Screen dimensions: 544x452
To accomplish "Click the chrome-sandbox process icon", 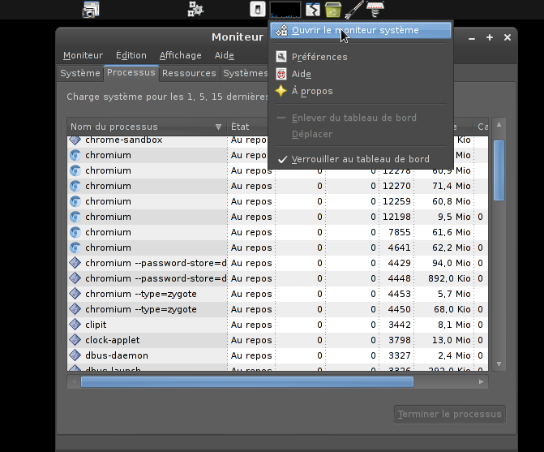I will coord(75,140).
